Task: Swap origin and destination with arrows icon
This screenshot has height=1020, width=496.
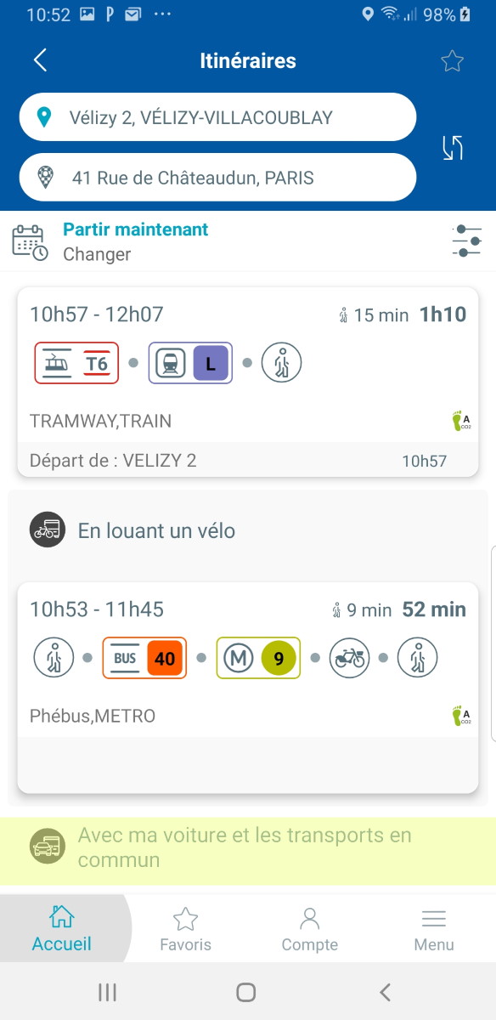Action: click(453, 147)
